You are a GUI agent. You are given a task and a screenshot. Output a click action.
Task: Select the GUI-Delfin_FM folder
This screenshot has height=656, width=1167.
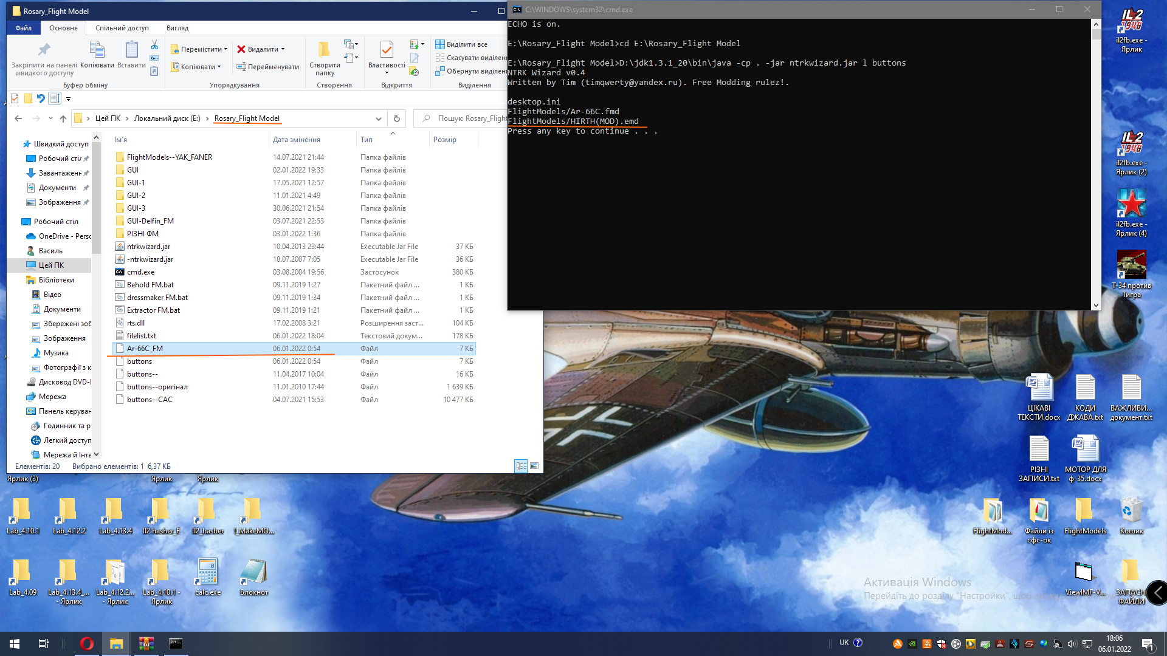(x=150, y=221)
